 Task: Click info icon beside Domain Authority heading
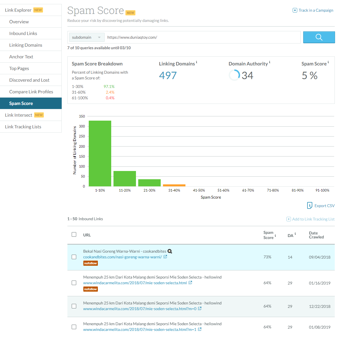point(270,62)
